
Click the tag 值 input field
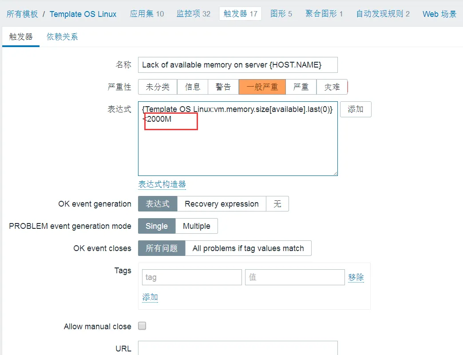click(295, 277)
